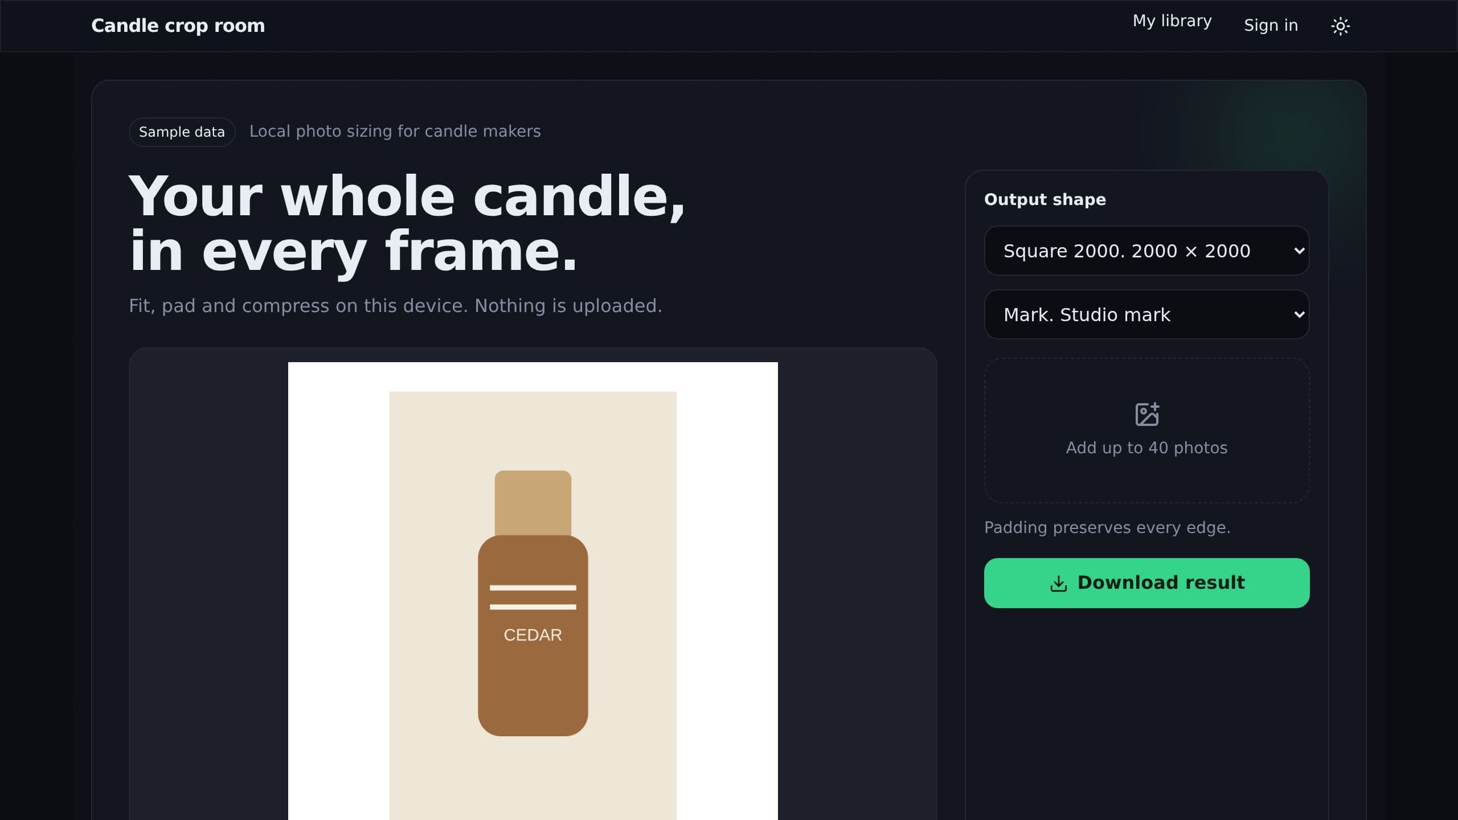1458x820 pixels.
Task: Click 'Local photo sizing for candle makers' text
Action: 395,131
